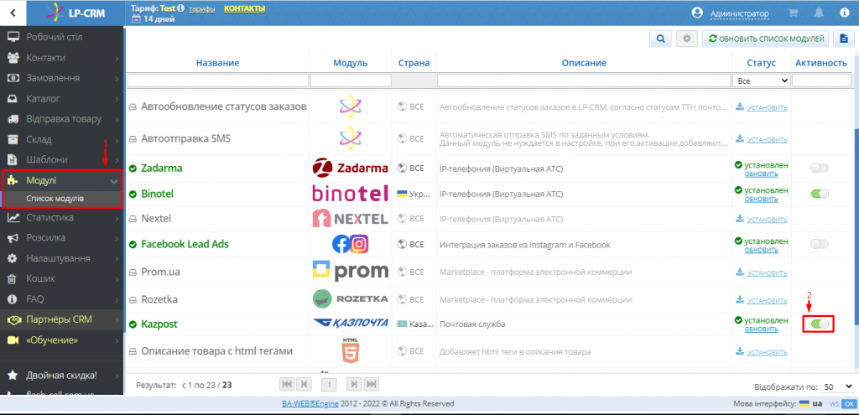Viewport: 859px width, 415px height.
Task: Click the Активность filter input field
Action: pos(821,80)
